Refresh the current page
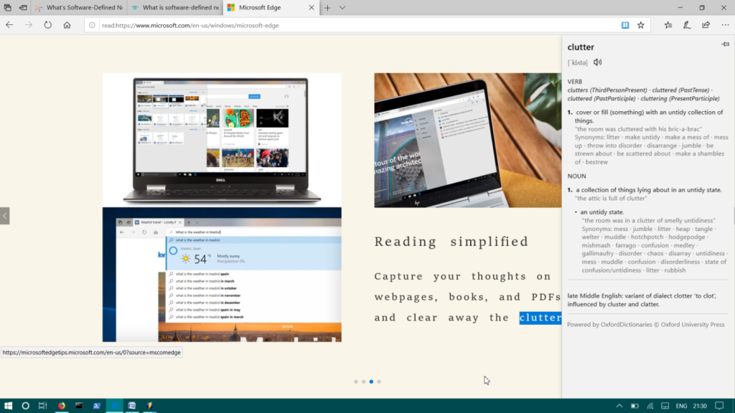Screen dimensions: 735x413 48,25
